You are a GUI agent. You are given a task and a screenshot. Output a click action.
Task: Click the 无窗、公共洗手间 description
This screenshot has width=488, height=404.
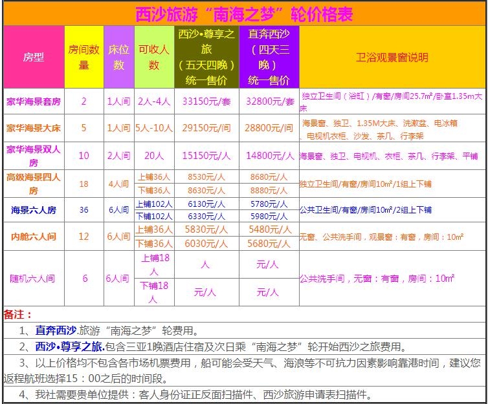tap(382, 237)
